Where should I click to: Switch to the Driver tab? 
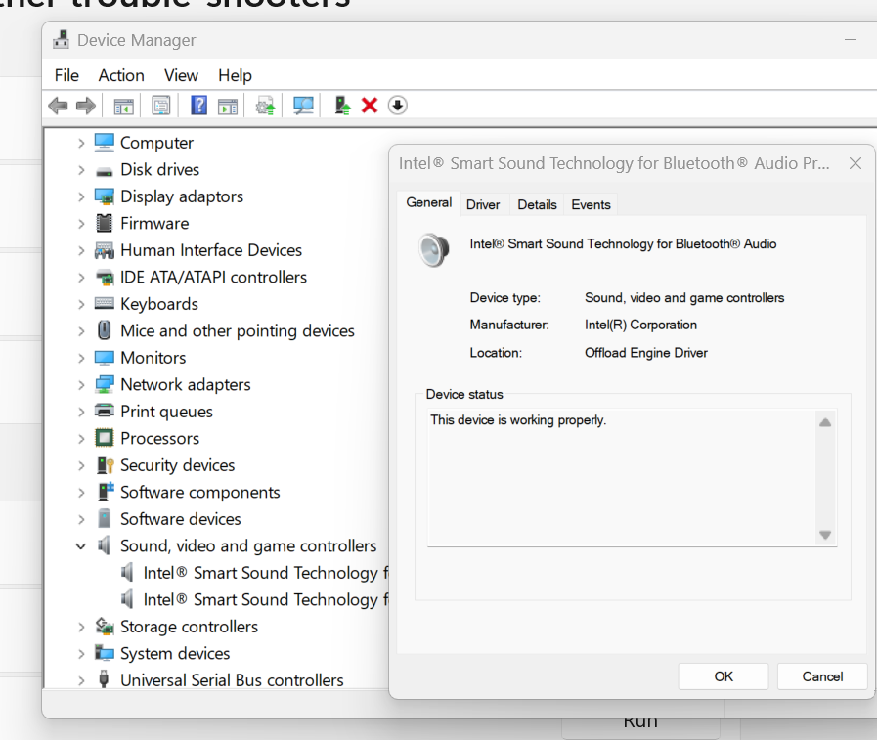click(x=483, y=204)
